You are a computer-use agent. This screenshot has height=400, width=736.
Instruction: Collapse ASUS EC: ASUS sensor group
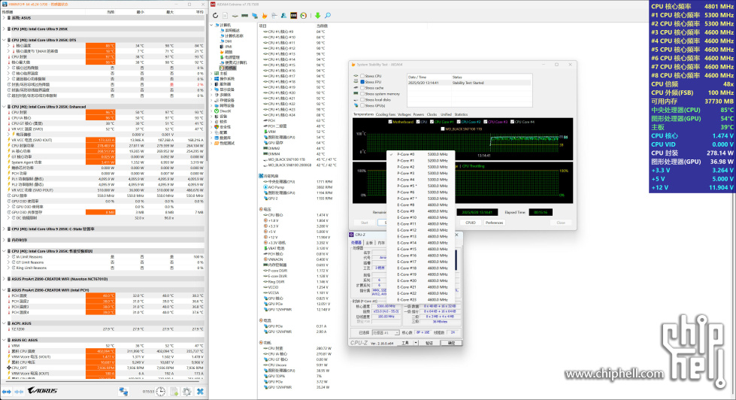click(x=5, y=339)
